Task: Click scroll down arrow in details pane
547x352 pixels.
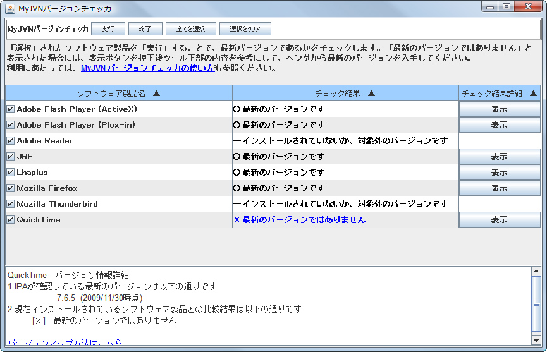Action: tap(536, 340)
